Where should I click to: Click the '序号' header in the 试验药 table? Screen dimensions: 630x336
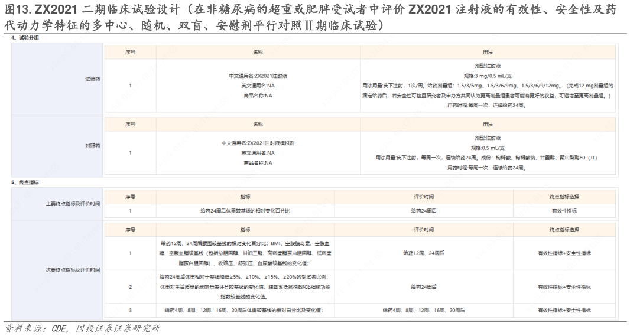click(x=130, y=52)
